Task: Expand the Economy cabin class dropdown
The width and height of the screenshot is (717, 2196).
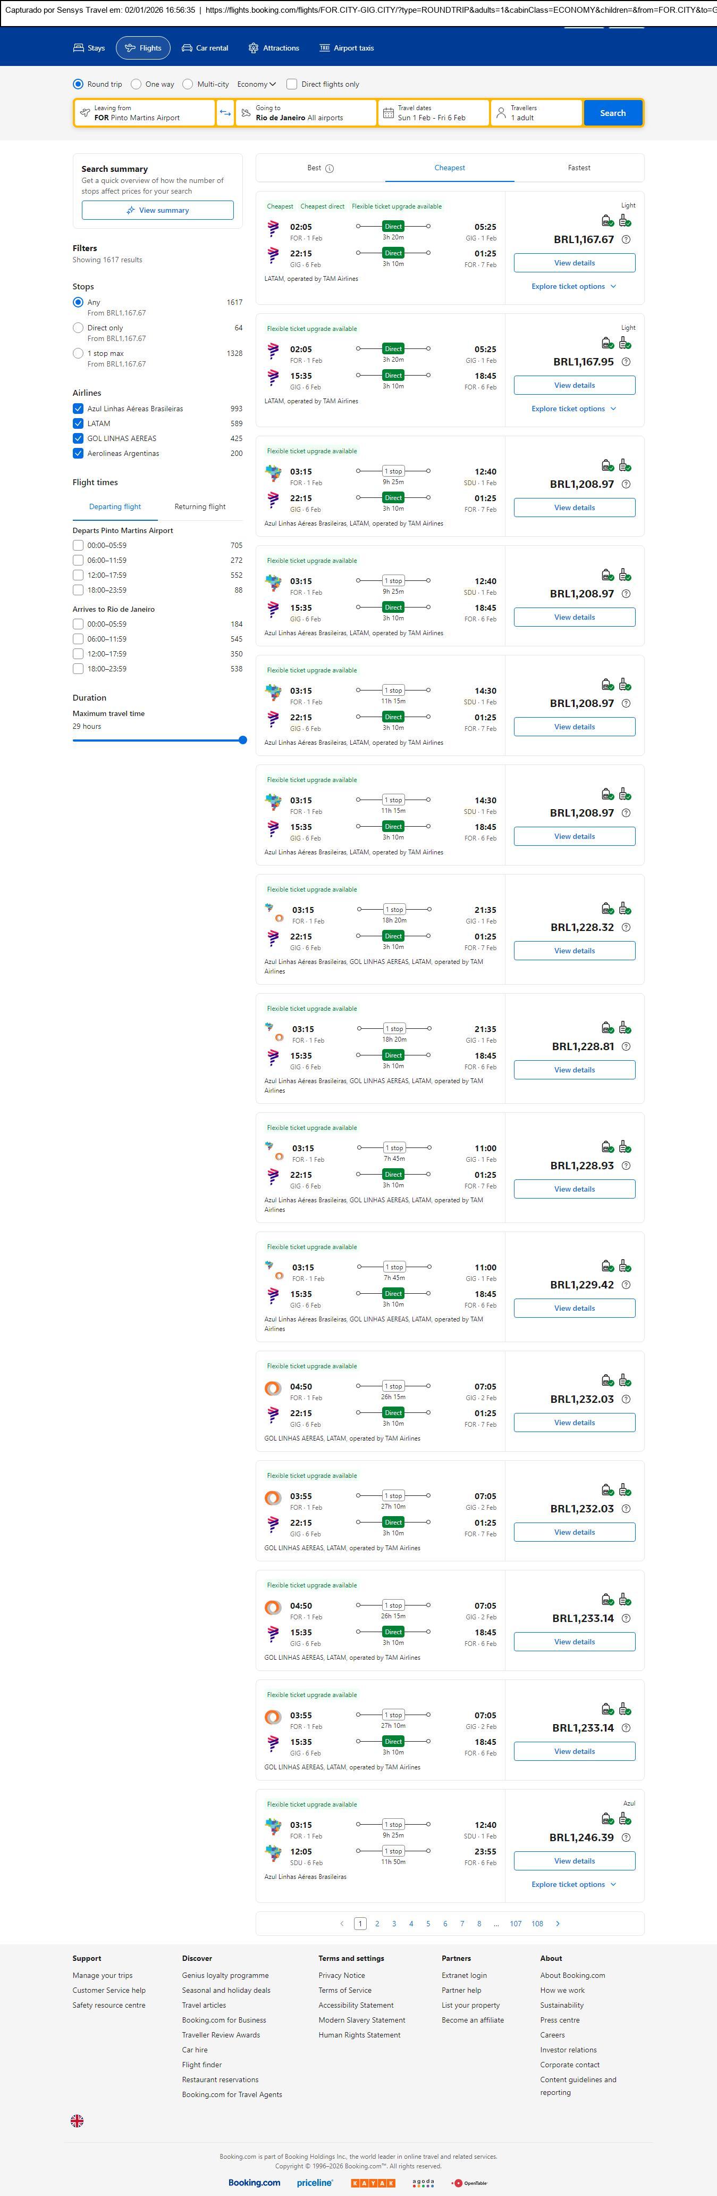Action: [x=256, y=85]
